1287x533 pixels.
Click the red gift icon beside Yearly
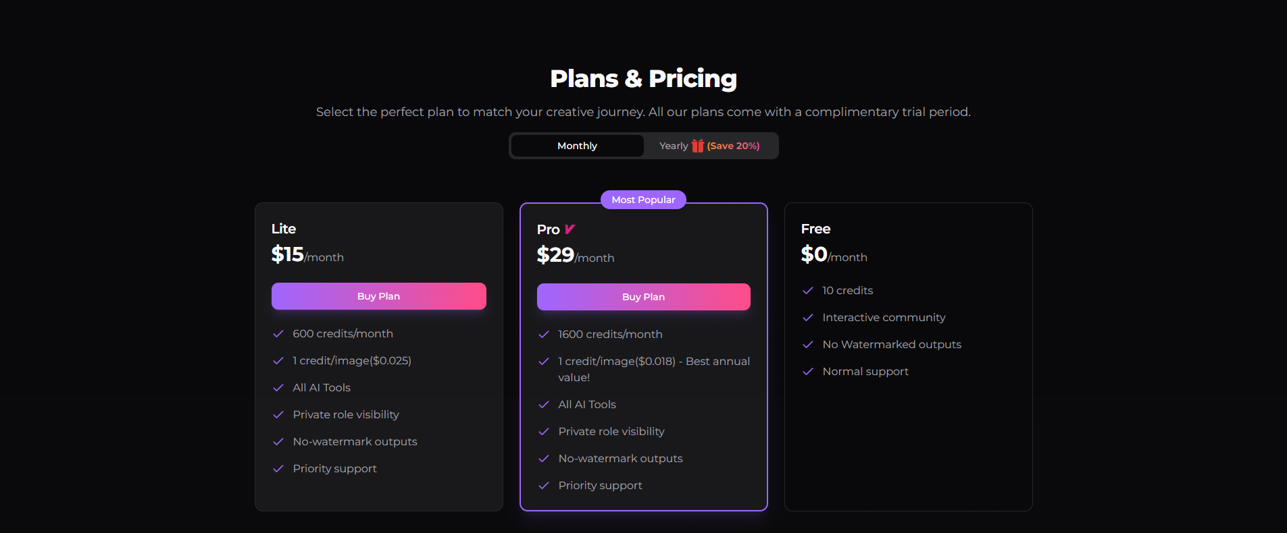pos(697,146)
